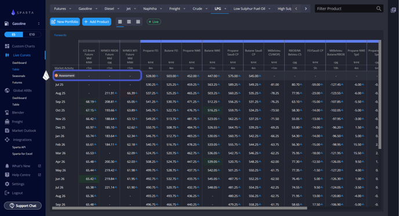Open Help Centre book icon
The width and height of the screenshot is (399, 216).
click(x=7, y=175)
